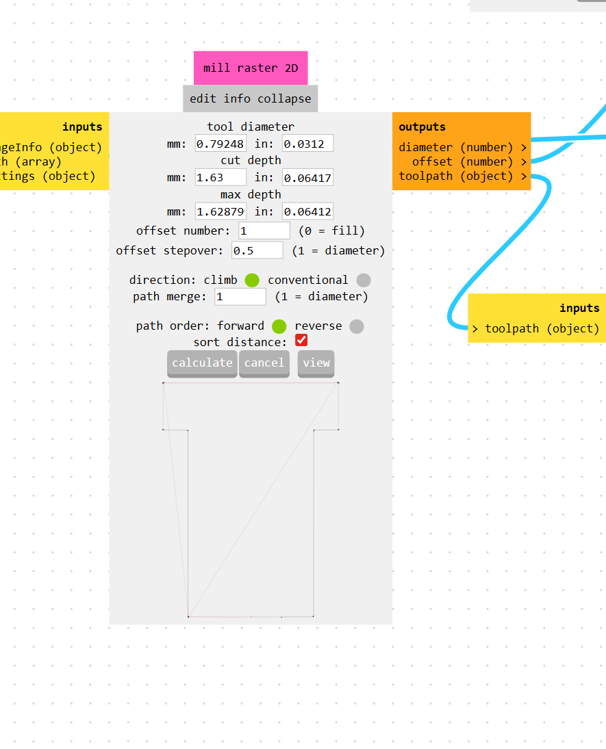The width and height of the screenshot is (606, 749).
Task: Toggle the sort distance checkbox
Action: tap(301, 340)
